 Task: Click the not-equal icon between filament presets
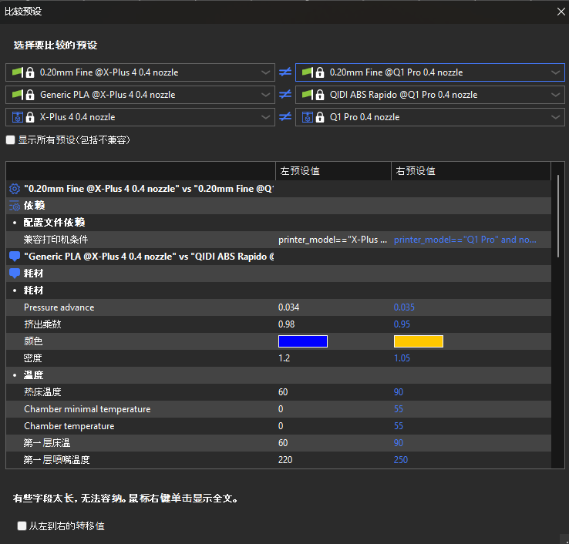[285, 95]
